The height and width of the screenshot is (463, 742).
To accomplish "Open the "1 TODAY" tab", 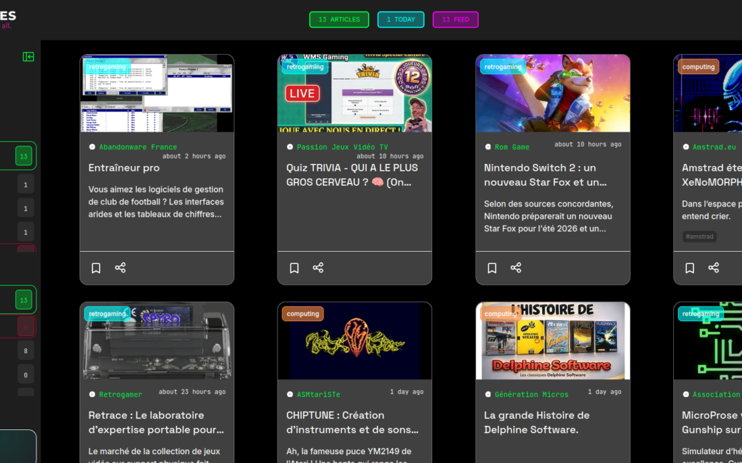I will tap(401, 19).
